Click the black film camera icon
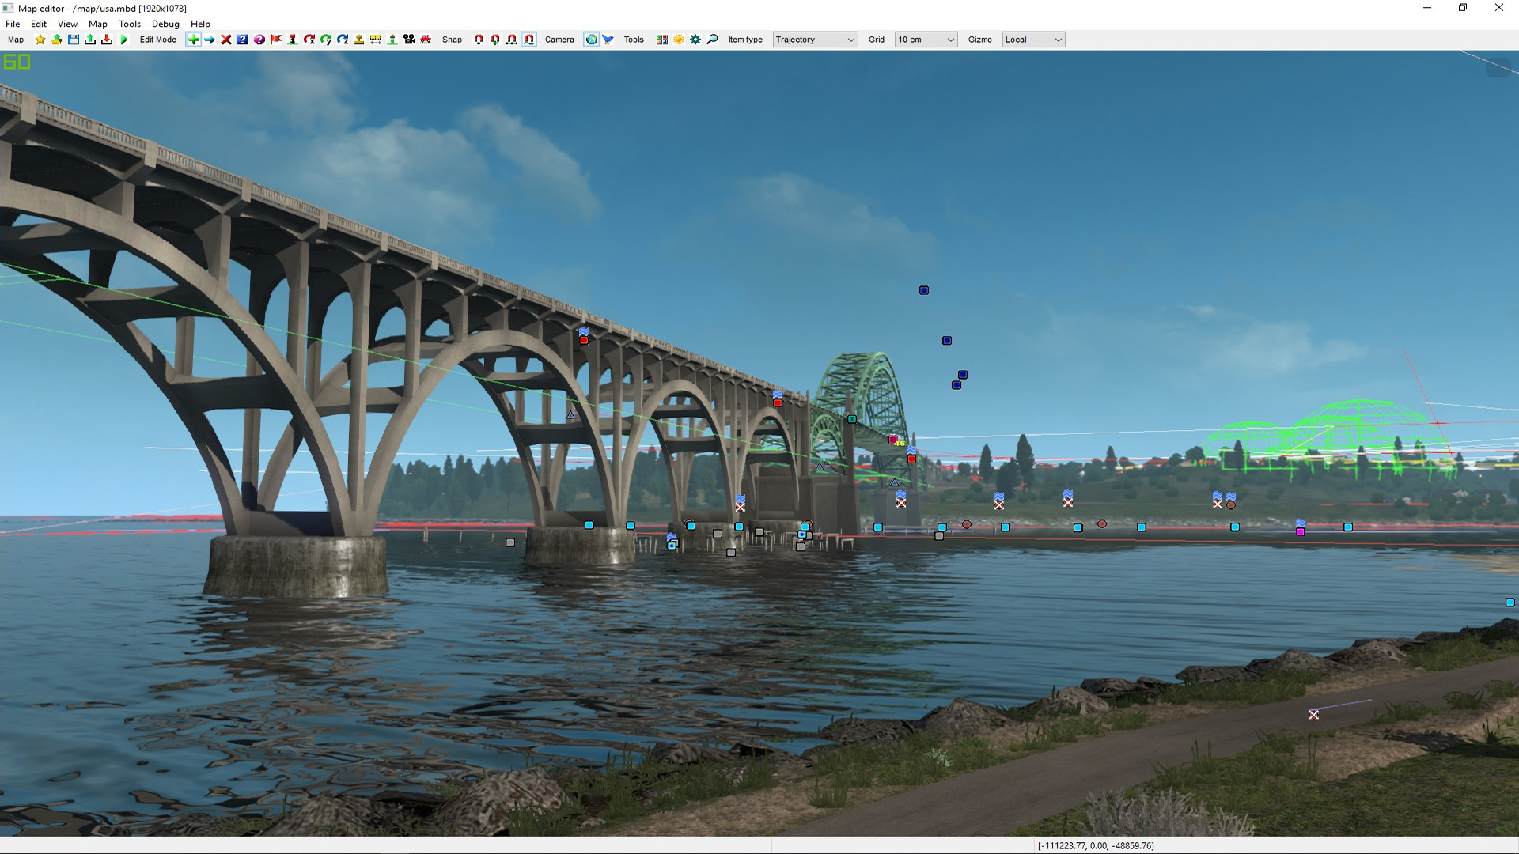The width and height of the screenshot is (1519, 854). 409,40
